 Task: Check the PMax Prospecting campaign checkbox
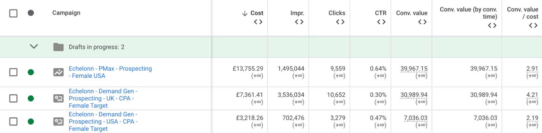click(13, 72)
